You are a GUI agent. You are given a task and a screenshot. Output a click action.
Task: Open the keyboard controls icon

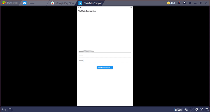180,109
